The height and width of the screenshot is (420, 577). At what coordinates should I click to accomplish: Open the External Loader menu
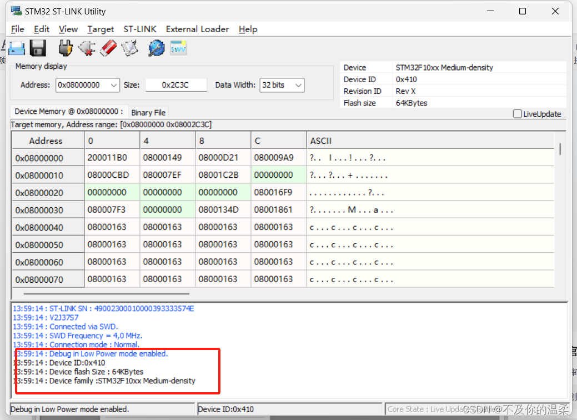coord(197,29)
